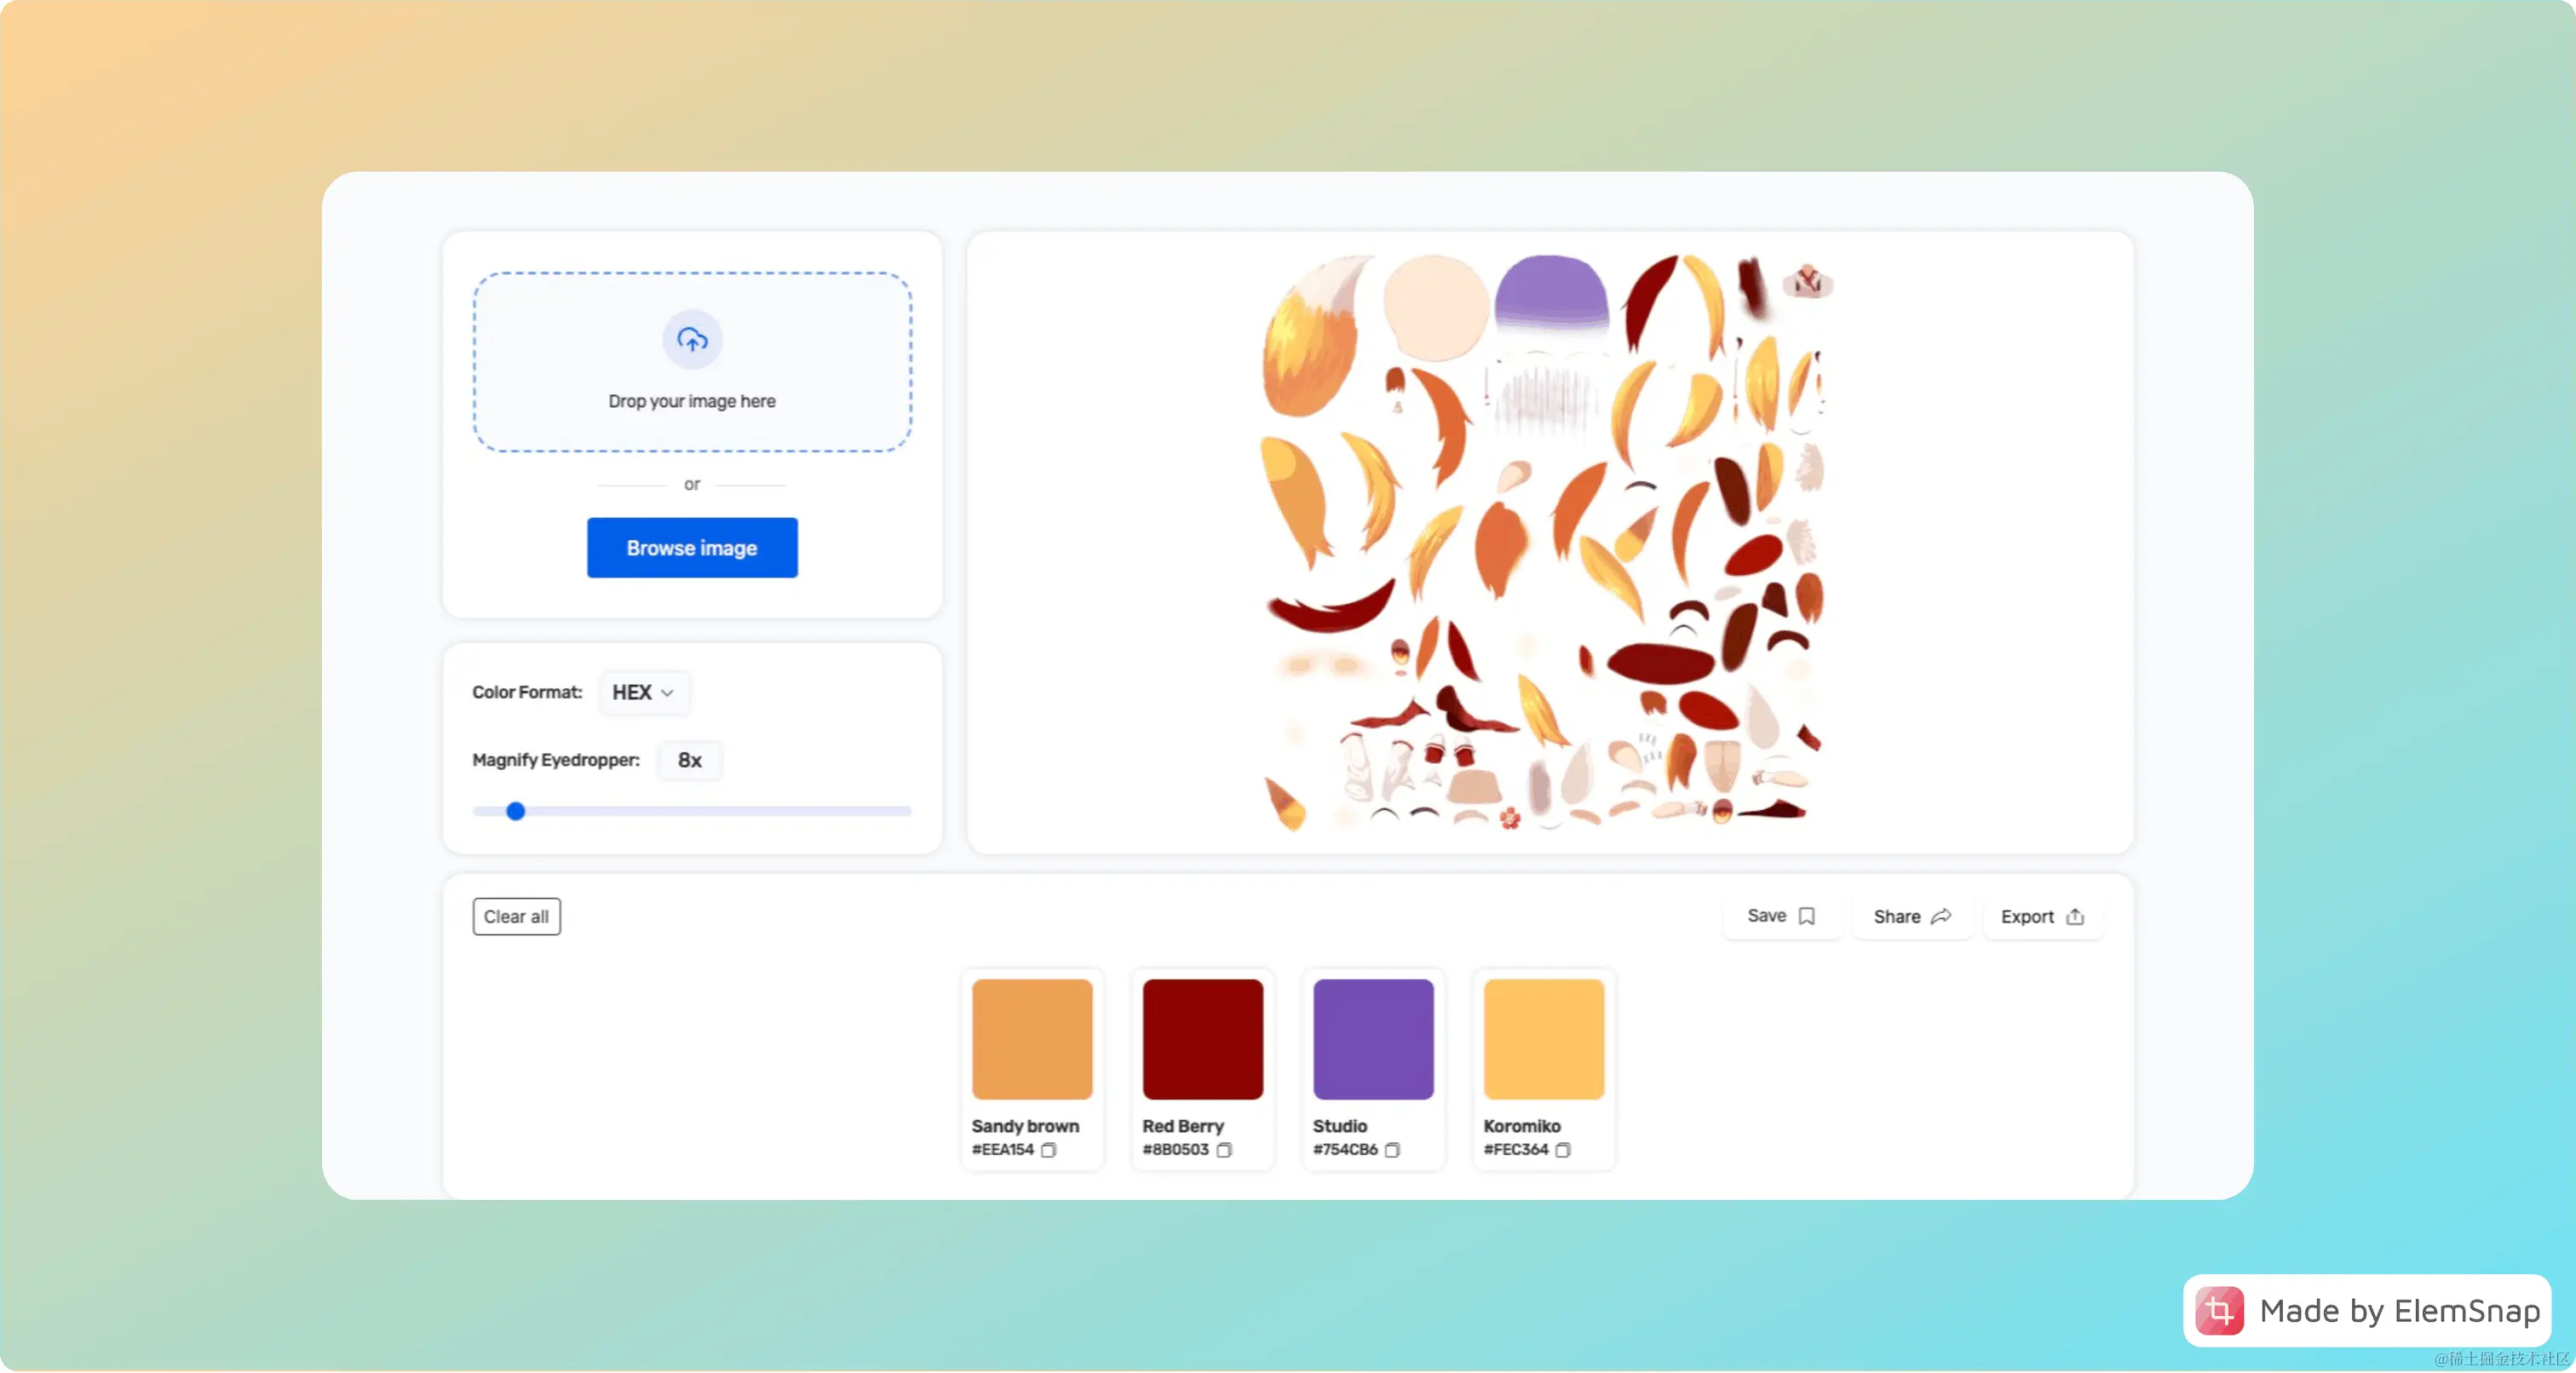2576x1373 pixels.
Task: Copy Koromiko hex code icon
Action: pos(1563,1150)
